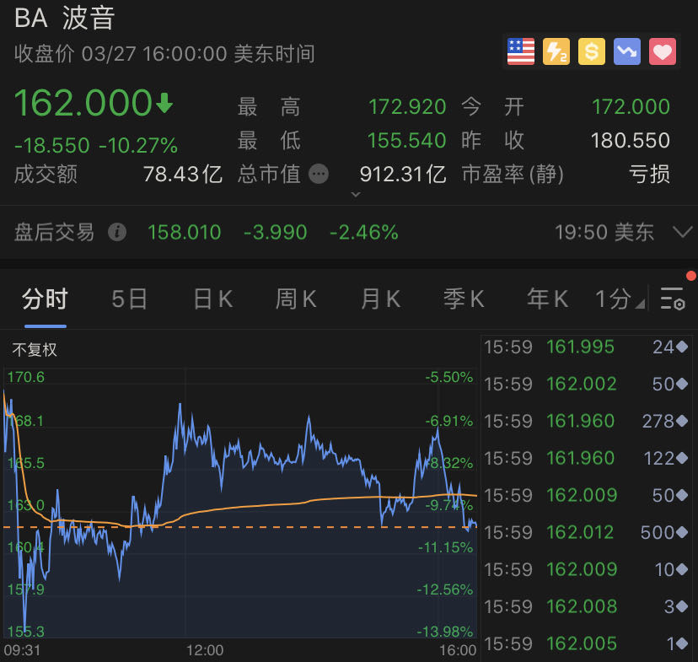698x662 pixels.
Task: Tap the 市盈率(静) value 亏损
Action: pyautogui.click(x=649, y=174)
